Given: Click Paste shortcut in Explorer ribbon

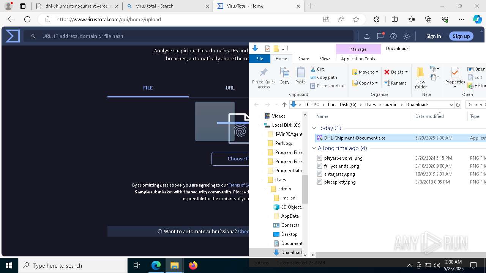Looking at the screenshot, I should [327, 86].
